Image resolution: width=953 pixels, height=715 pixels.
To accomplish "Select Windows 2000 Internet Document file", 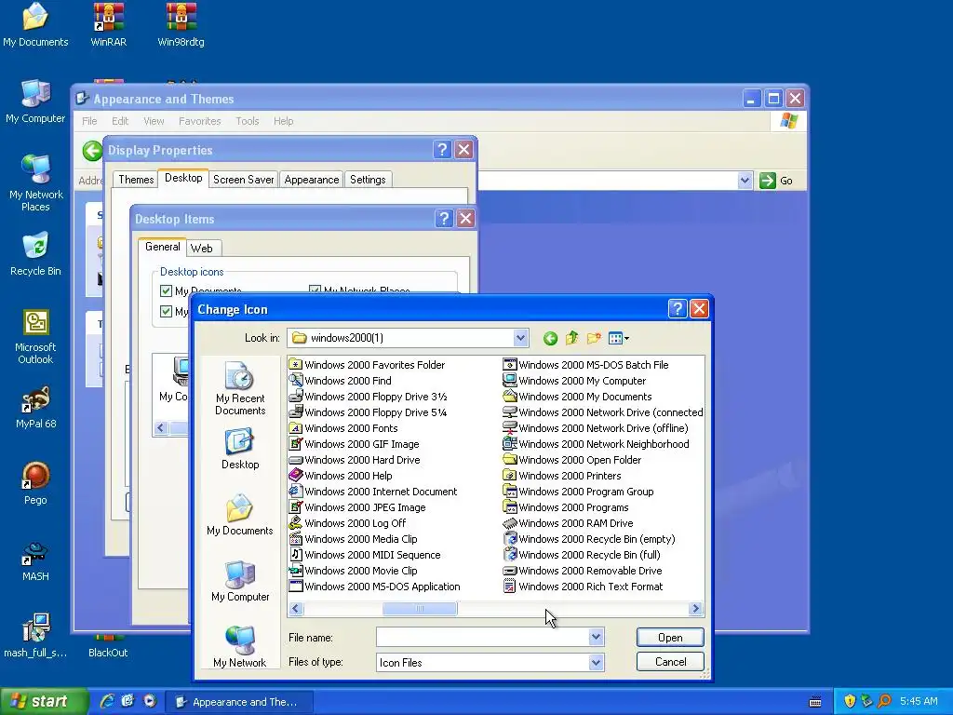I will click(x=373, y=492).
